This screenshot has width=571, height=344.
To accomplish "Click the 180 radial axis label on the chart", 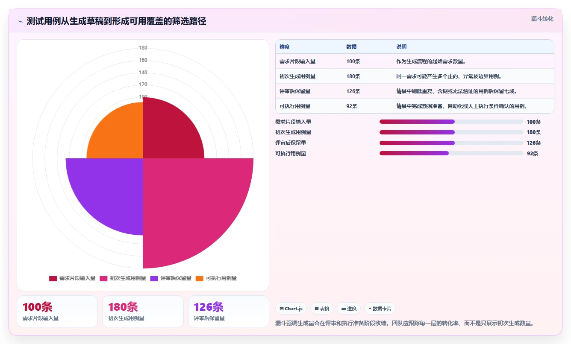I will (143, 48).
